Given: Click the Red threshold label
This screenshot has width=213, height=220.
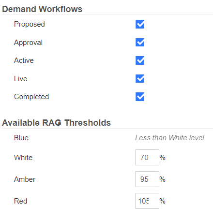Looking at the screenshot, I should point(20,201).
